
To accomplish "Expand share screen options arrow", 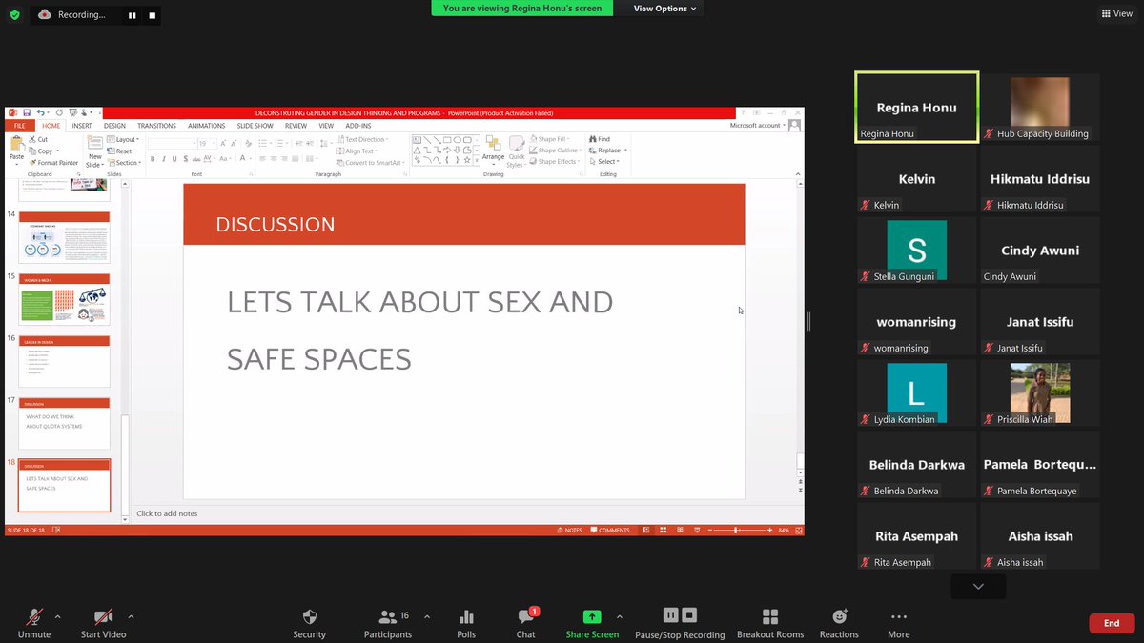I will tap(620, 616).
